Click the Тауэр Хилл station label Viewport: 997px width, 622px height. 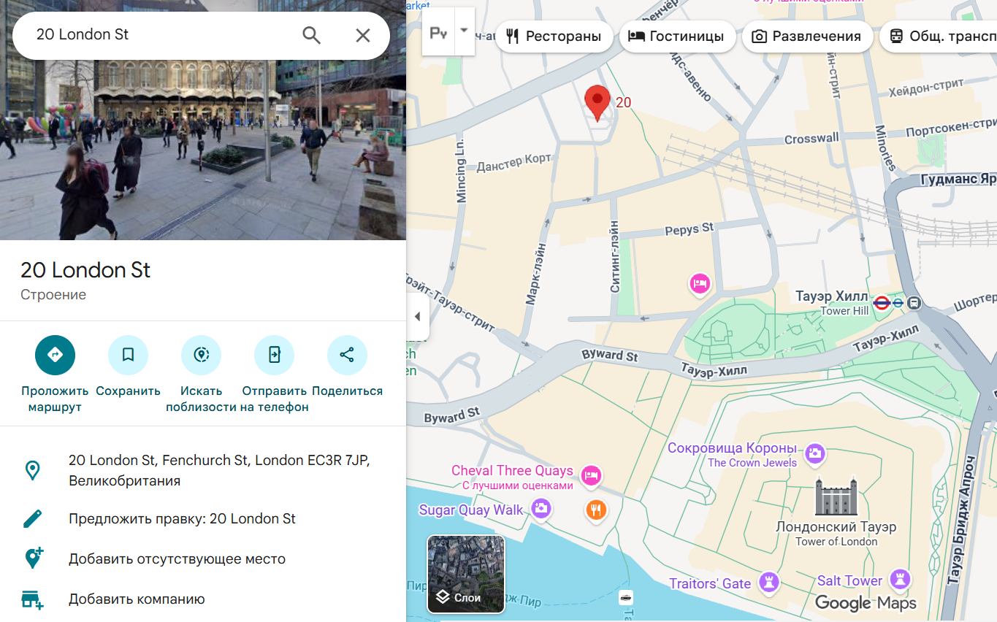click(x=832, y=296)
